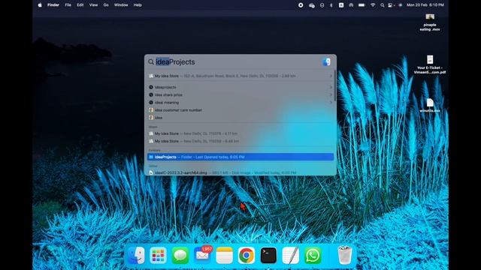Screen dimensions: 481x270
Task: Open the Help menu
Action: [138, 5]
